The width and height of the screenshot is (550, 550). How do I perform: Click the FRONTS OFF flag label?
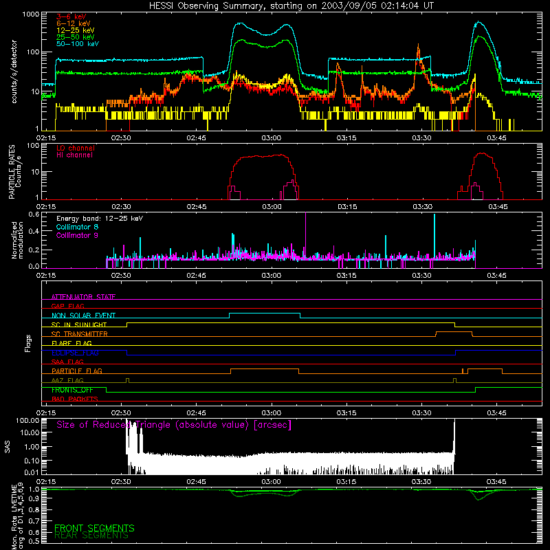[72, 390]
